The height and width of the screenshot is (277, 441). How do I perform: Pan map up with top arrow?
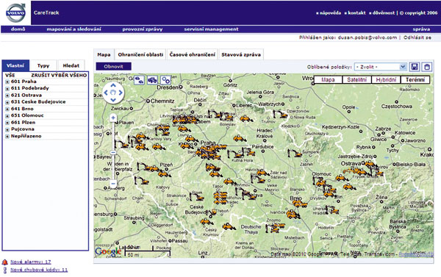point(113,85)
